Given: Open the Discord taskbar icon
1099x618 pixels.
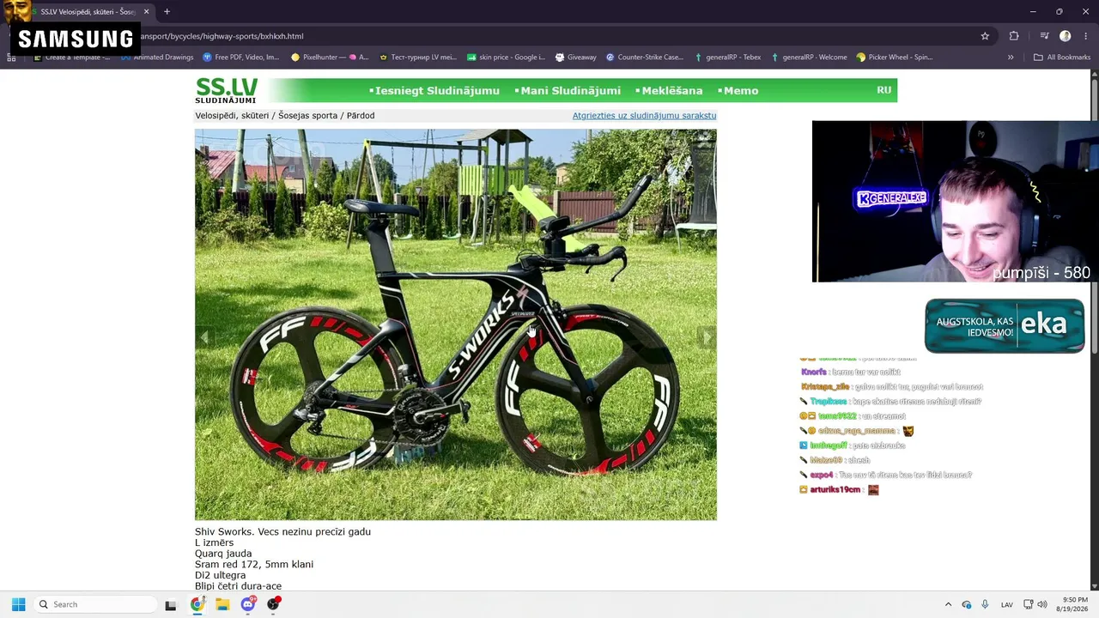Looking at the screenshot, I should [x=248, y=604].
